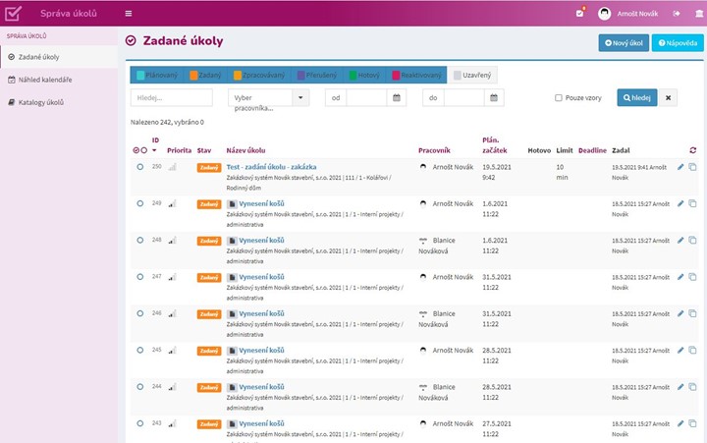707x443 pixels.
Task: Sort by ID using the arrow
Action: click(154, 150)
